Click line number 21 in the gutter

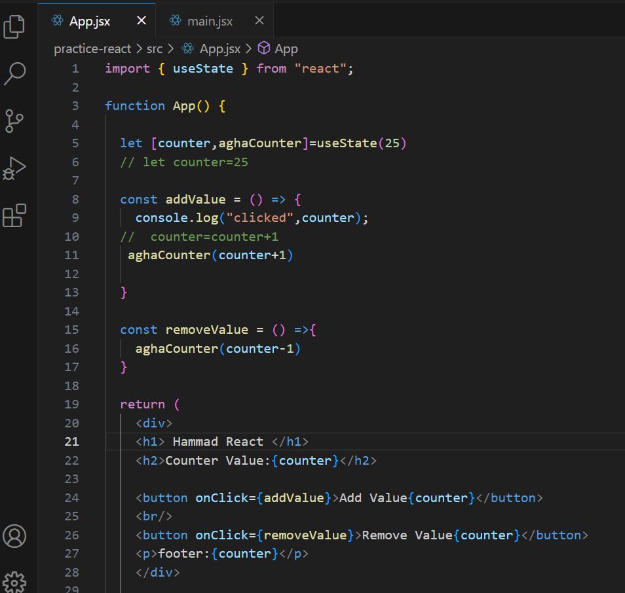pyautogui.click(x=72, y=441)
